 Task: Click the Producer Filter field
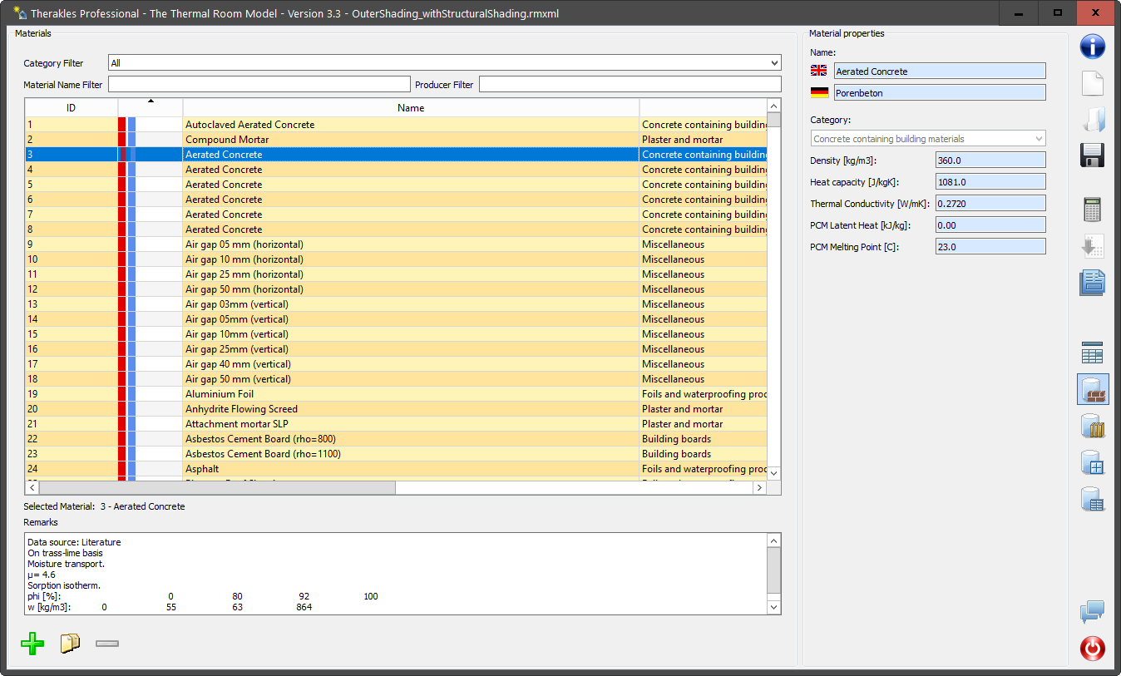coord(630,85)
